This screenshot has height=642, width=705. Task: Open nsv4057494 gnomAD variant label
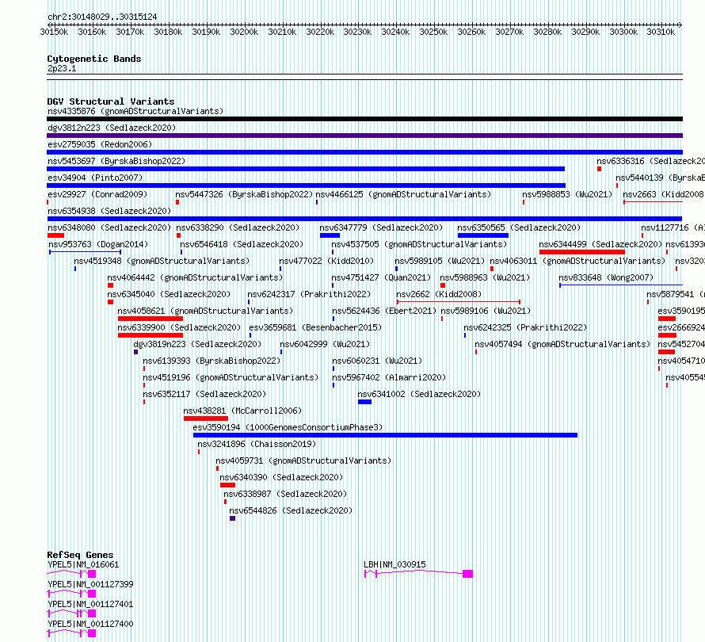[x=562, y=344]
